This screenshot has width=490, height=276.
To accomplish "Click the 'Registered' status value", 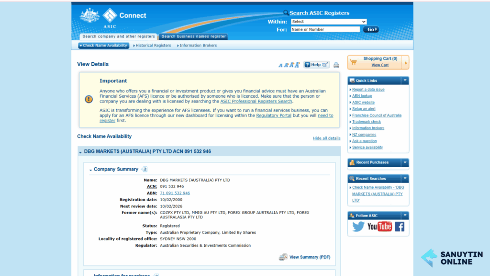I will click(170, 226).
